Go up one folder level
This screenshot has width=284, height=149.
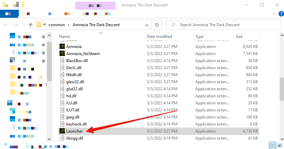pyautogui.click(x=31, y=25)
